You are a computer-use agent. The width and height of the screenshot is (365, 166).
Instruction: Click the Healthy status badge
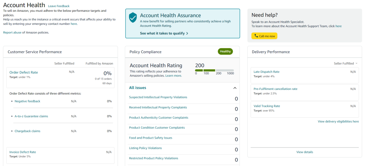[x=225, y=52]
